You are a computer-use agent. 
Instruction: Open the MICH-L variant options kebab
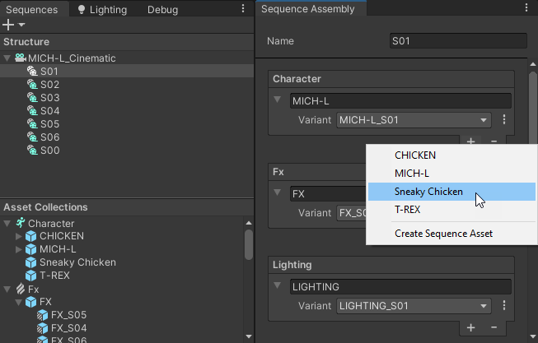coord(503,120)
